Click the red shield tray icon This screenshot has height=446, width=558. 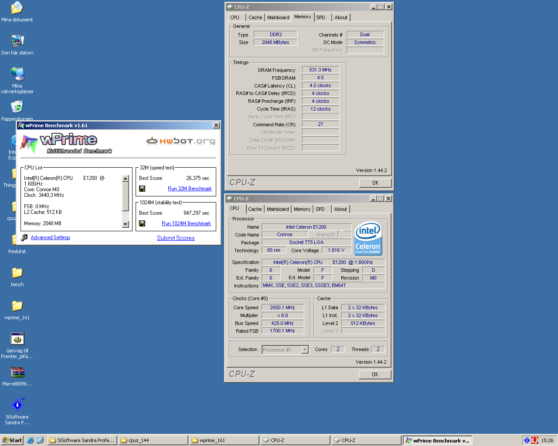click(535, 440)
